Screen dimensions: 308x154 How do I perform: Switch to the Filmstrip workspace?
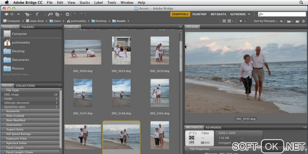(x=199, y=14)
